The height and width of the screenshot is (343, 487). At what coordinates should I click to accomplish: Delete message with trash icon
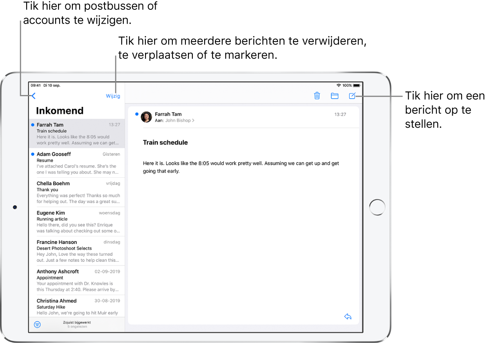pyautogui.click(x=317, y=96)
